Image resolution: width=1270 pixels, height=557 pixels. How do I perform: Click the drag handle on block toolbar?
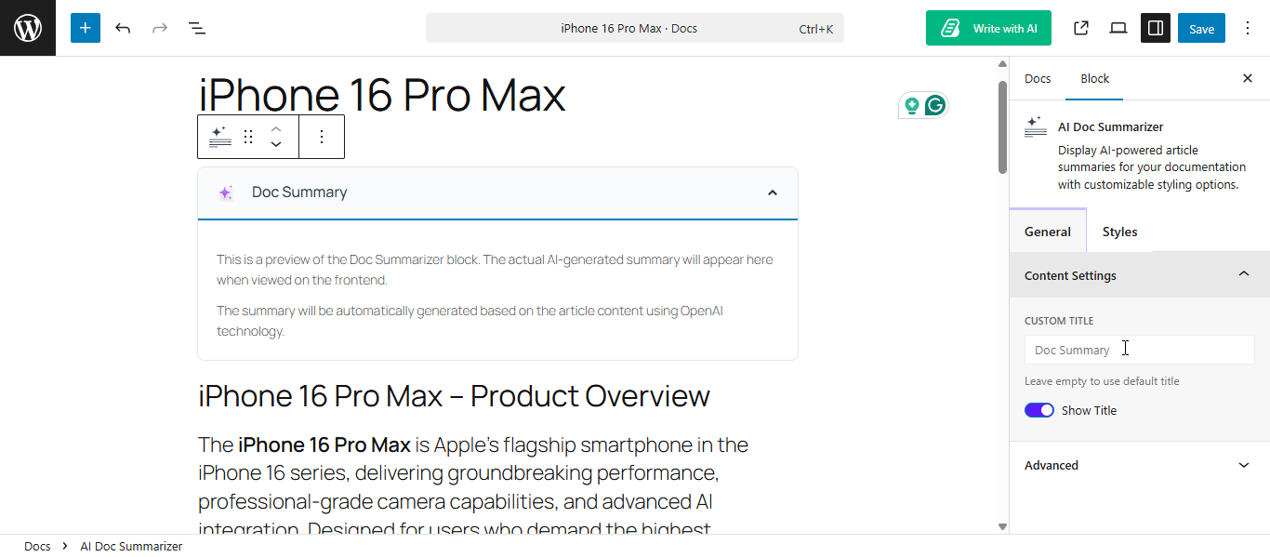pyautogui.click(x=247, y=136)
